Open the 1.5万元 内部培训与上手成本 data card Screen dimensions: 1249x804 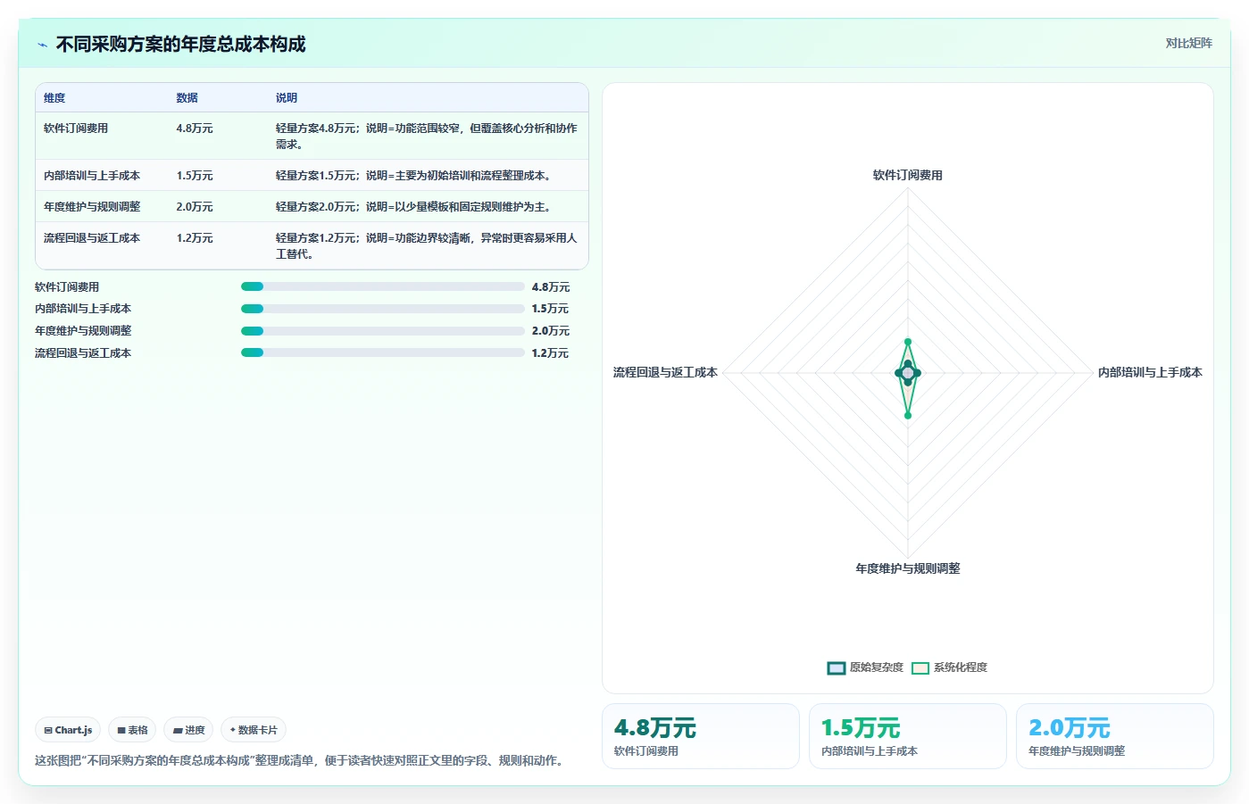(908, 736)
